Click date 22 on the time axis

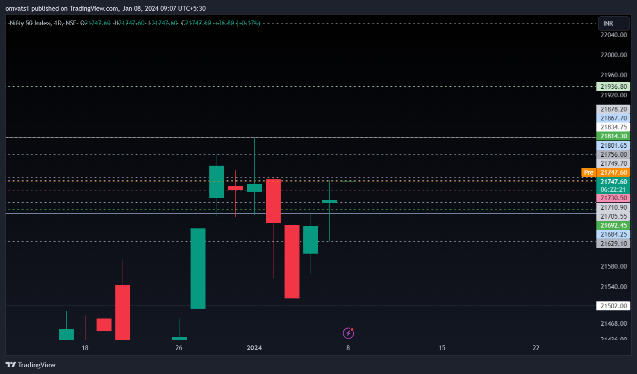pyautogui.click(x=536, y=348)
